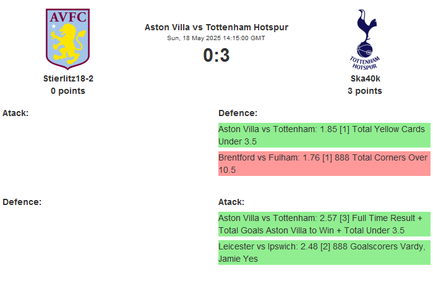
Task: Open the Ska40k player profile
Action: (x=364, y=78)
